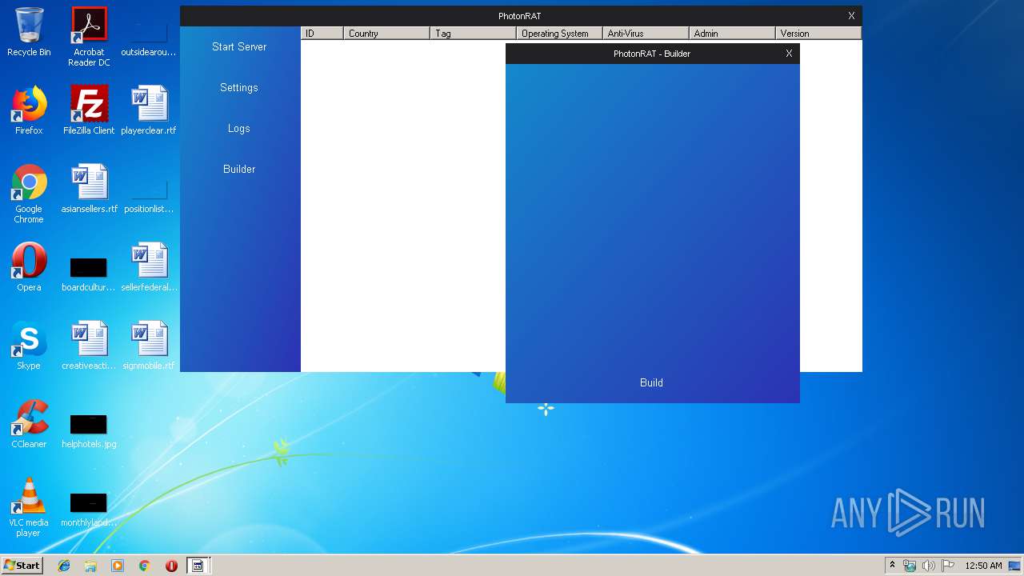Select the Firefox desktop icon
Screen dimensions: 1024x576
click(29, 110)
